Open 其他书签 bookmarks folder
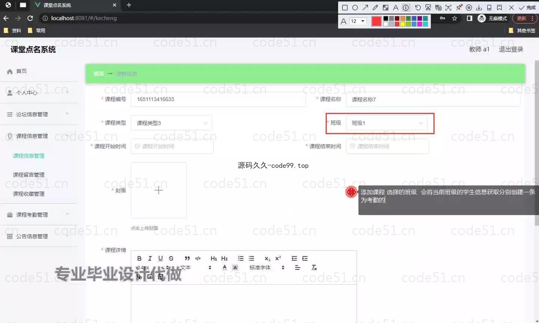This screenshot has height=323, width=539. (x=522, y=30)
